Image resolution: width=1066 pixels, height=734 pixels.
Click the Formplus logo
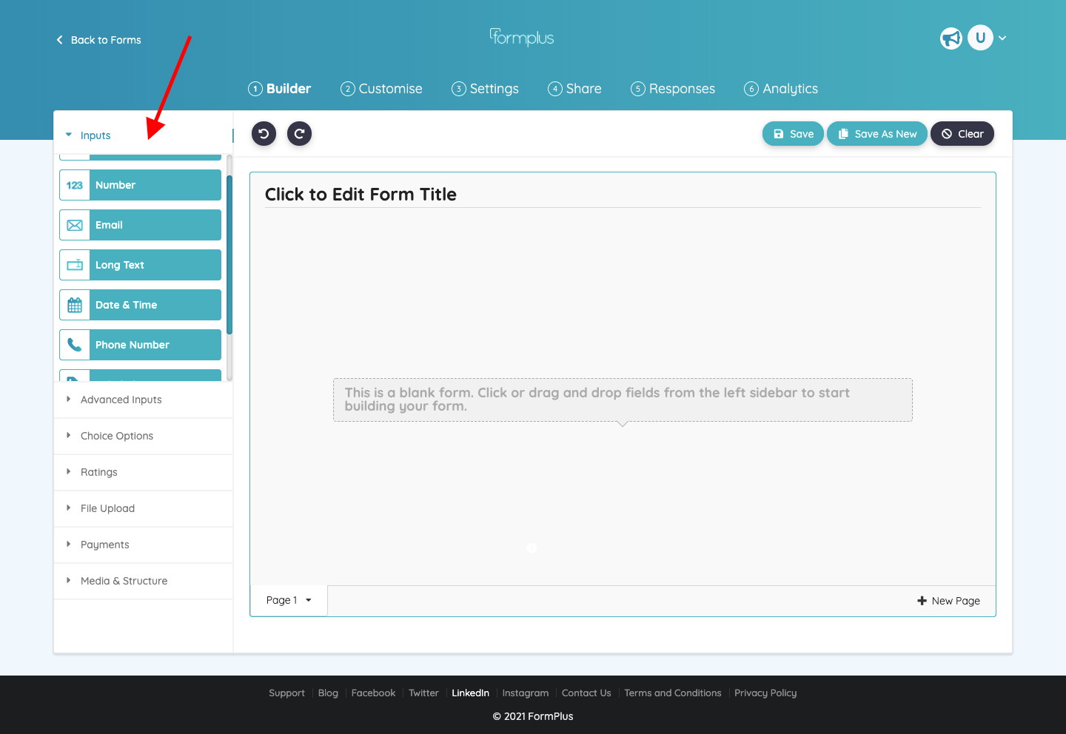click(522, 37)
